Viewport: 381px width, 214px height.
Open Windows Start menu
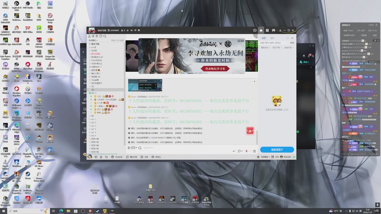coord(3,211)
